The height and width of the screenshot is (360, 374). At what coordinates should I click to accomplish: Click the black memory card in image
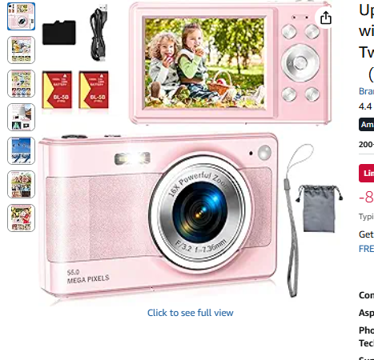pyautogui.click(x=59, y=33)
